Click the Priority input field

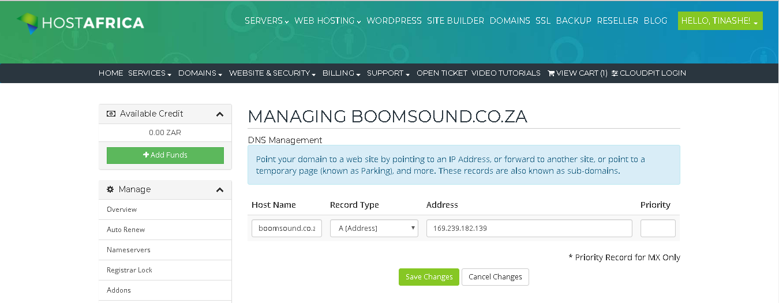(658, 228)
